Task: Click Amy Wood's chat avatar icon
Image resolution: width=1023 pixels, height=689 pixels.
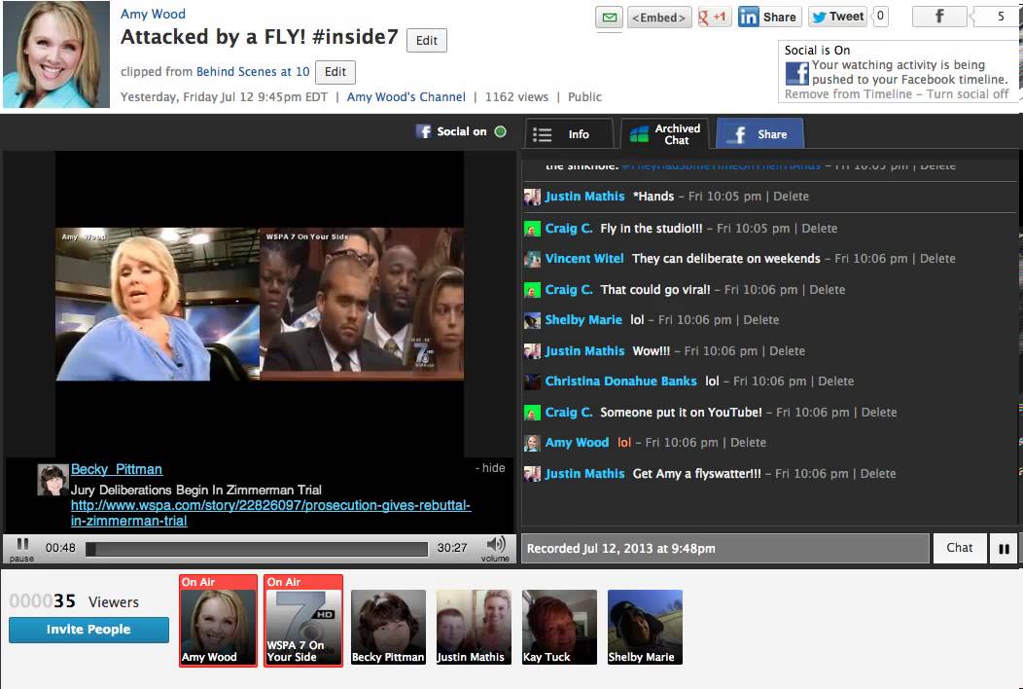Action: [532, 443]
